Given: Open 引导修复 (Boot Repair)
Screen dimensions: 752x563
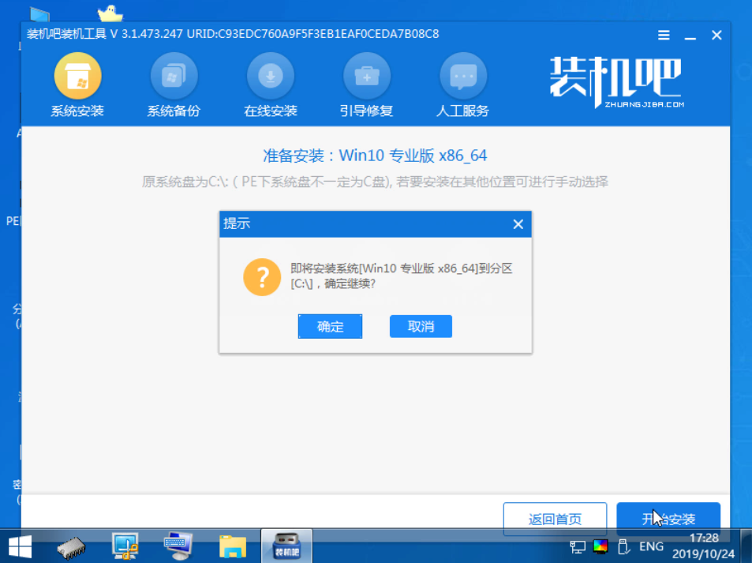Looking at the screenshot, I should tap(366, 83).
